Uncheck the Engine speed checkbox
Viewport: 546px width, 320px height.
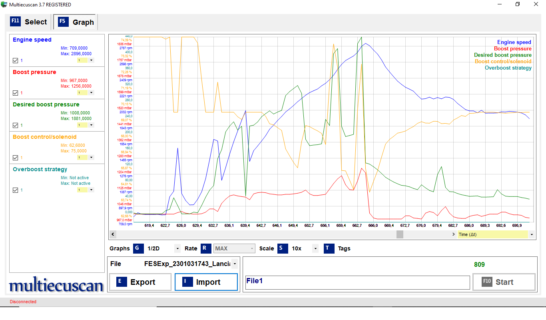click(x=16, y=60)
